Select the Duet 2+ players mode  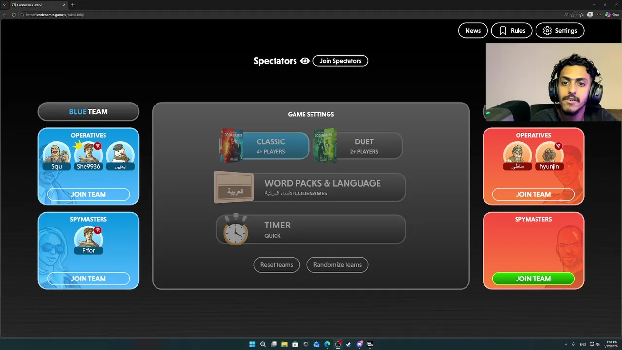[359, 146]
